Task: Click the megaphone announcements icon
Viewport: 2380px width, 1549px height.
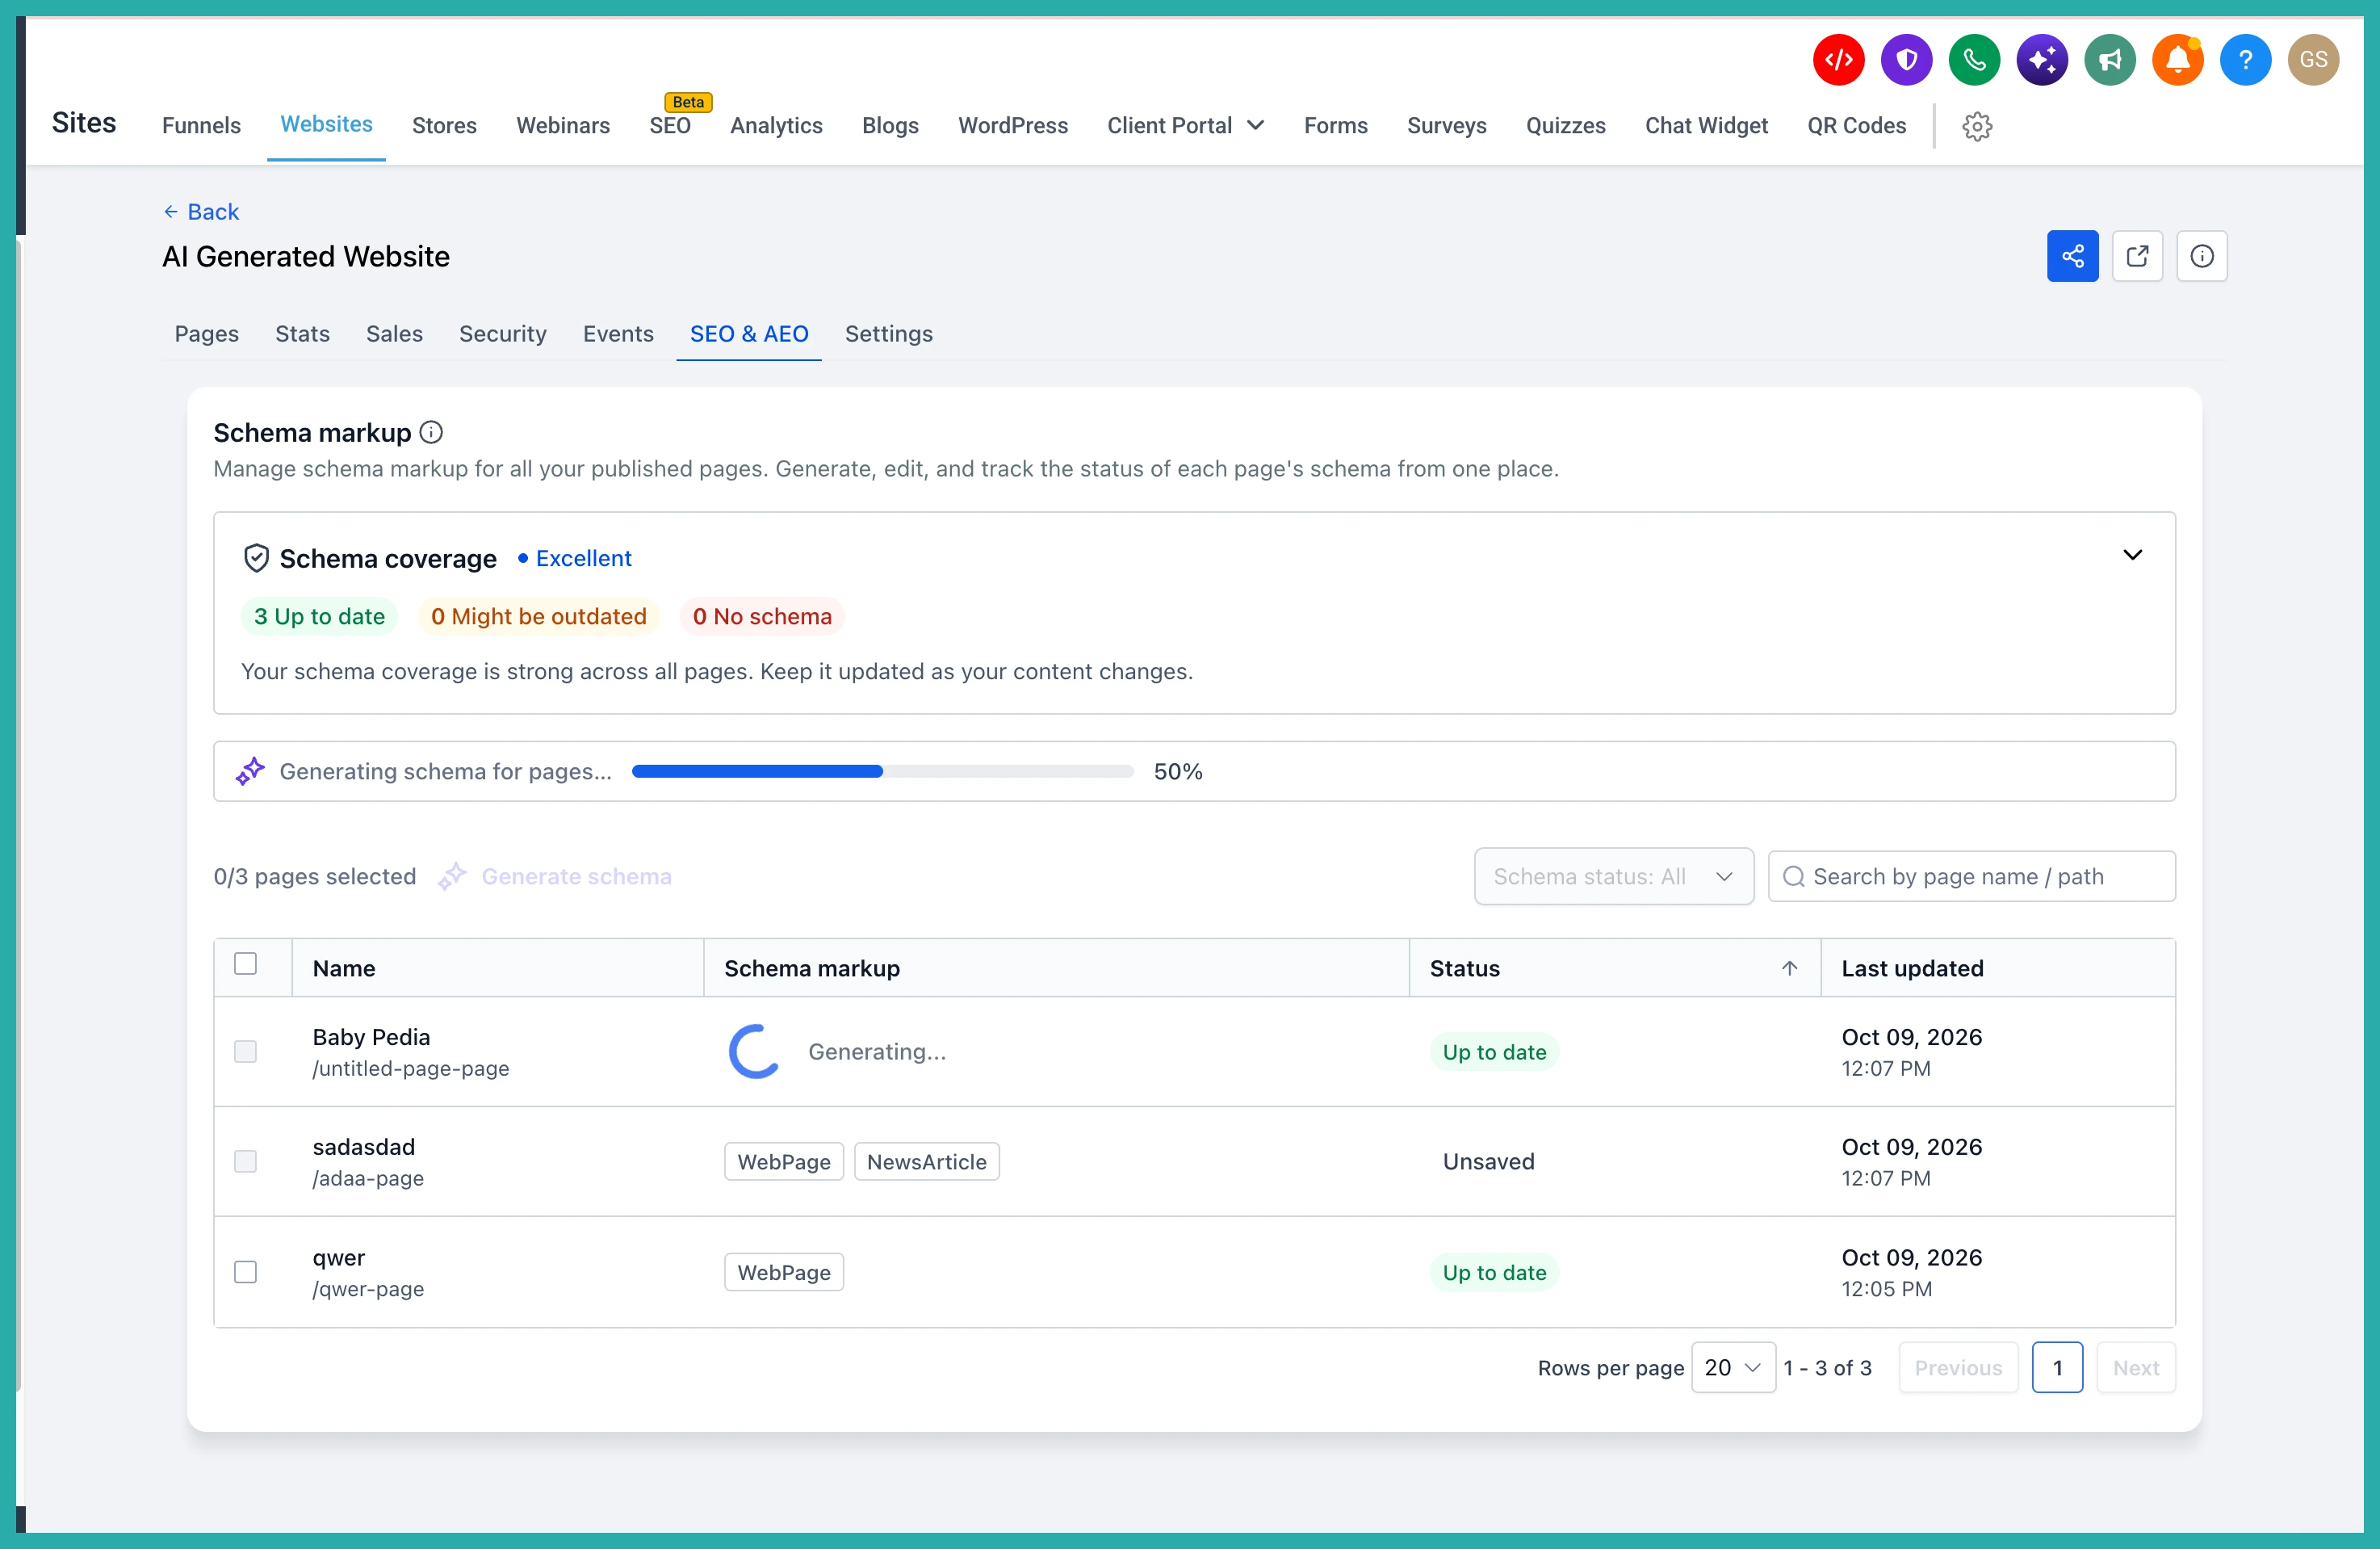Action: point(2110,60)
